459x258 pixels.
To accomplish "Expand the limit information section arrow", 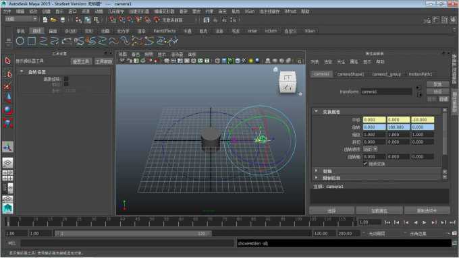I will [316, 177].
